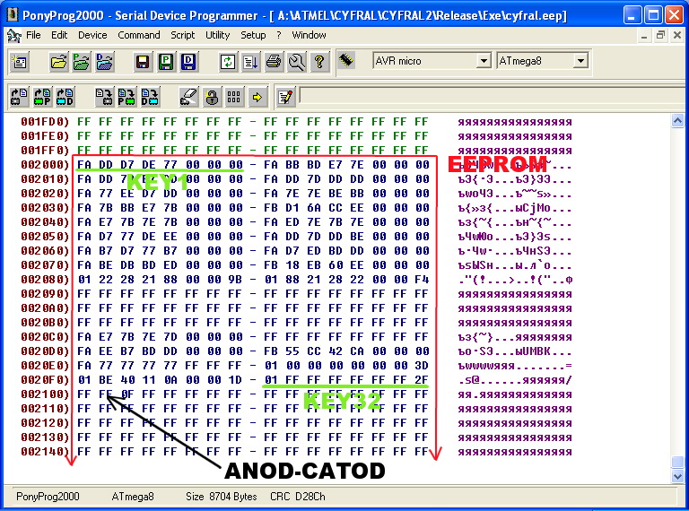Open interface setup wrench icon
689x511 pixels.
tap(297, 62)
